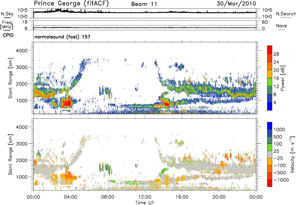Viewport: 296px width, 205px height.
Task: Click the "Time UT" x-axis label
Action: pos(145,203)
